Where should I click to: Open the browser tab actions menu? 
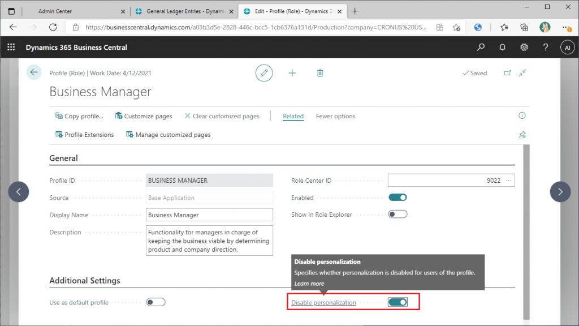tap(11, 11)
